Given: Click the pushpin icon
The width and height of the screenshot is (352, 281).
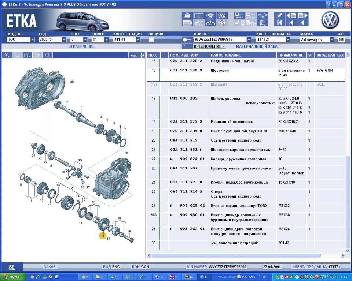Looking at the screenshot, I should [279, 15].
